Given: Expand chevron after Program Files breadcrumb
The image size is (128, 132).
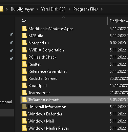Looking at the screenshot, I should pos(102,9).
